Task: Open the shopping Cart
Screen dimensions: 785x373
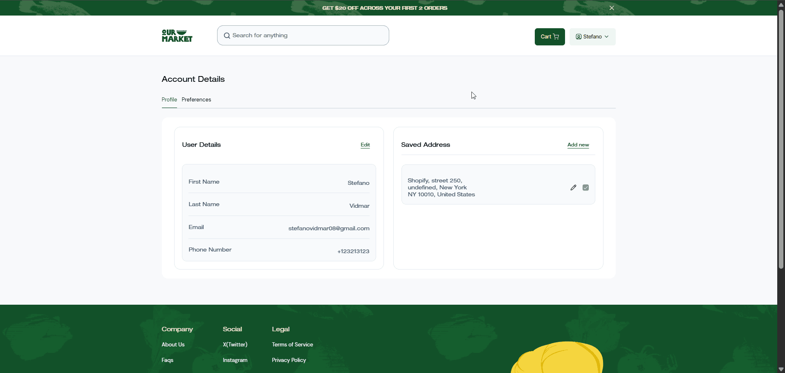Action: [x=549, y=37]
